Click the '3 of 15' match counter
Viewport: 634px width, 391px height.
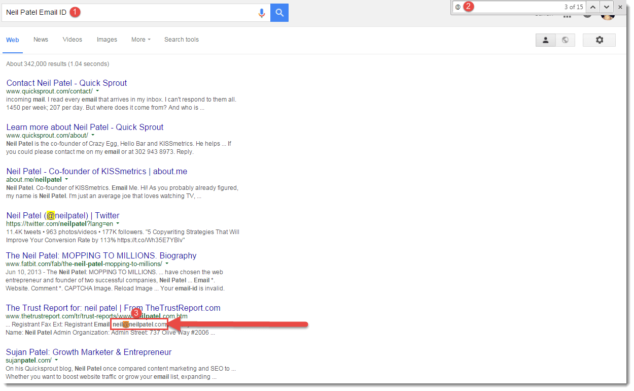pyautogui.click(x=574, y=7)
